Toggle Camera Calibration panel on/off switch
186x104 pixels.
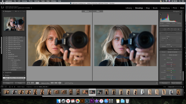[160, 49]
